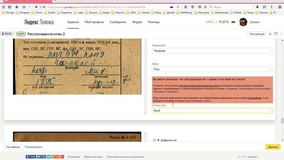Open the Zaksson user avatar
This screenshot has height=160, width=284.
pyautogui.click(x=243, y=22)
